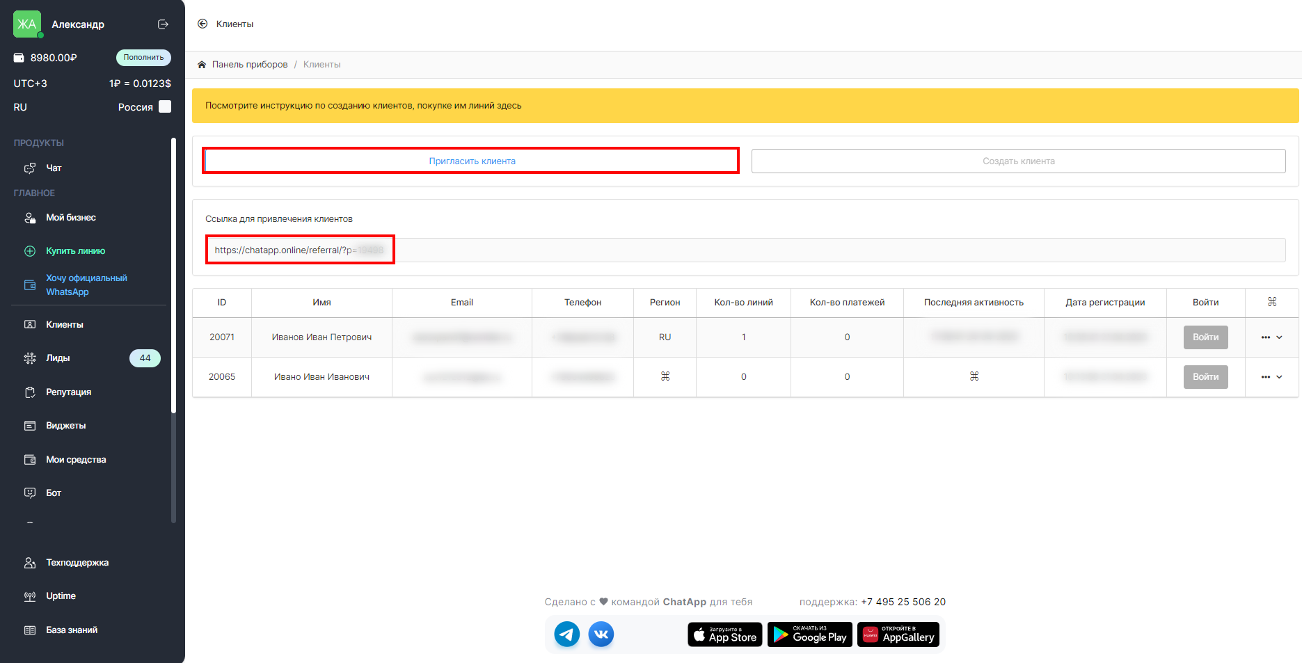The image size is (1302, 663).
Task: Click the sidebar vertical scrollbar
Action: (173, 278)
